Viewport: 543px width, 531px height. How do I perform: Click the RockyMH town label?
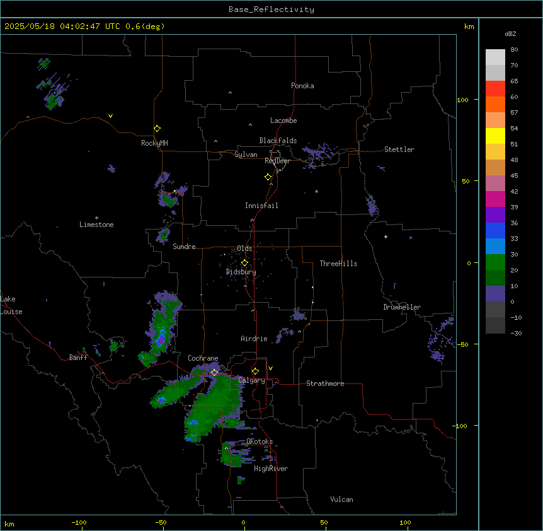pos(154,143)
